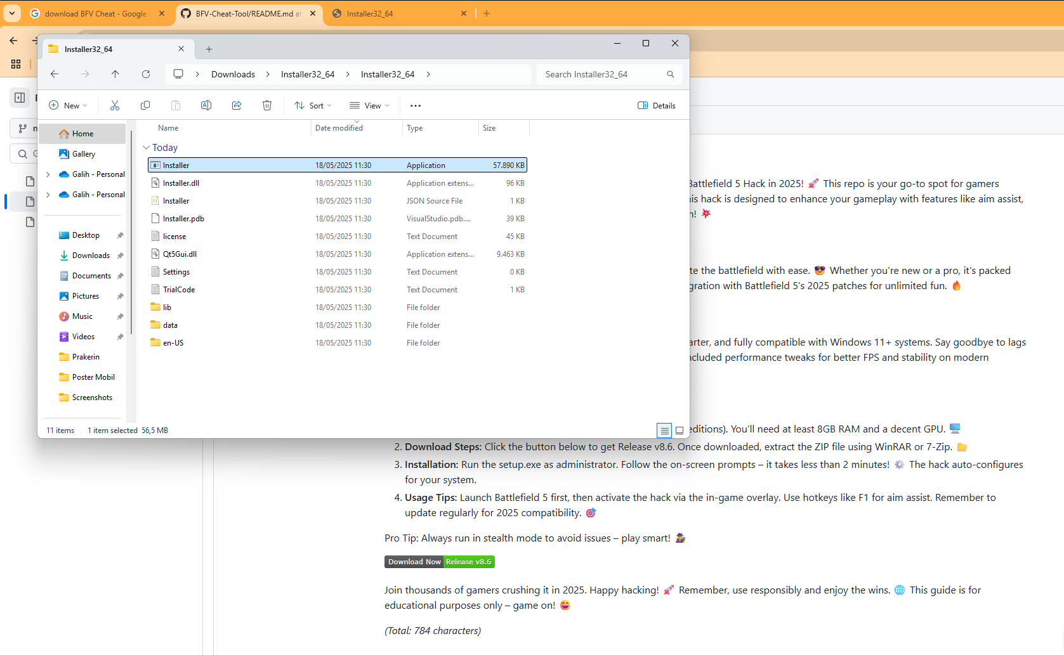The width and height of the screenshot is (1064, 655).
Task: Open Chrome tab search dropdown arrow
Action: click(12, 13)
